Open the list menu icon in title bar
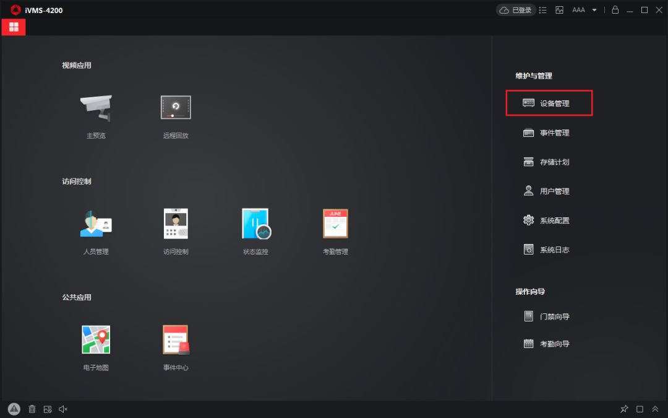 click(x=543, y=10)
